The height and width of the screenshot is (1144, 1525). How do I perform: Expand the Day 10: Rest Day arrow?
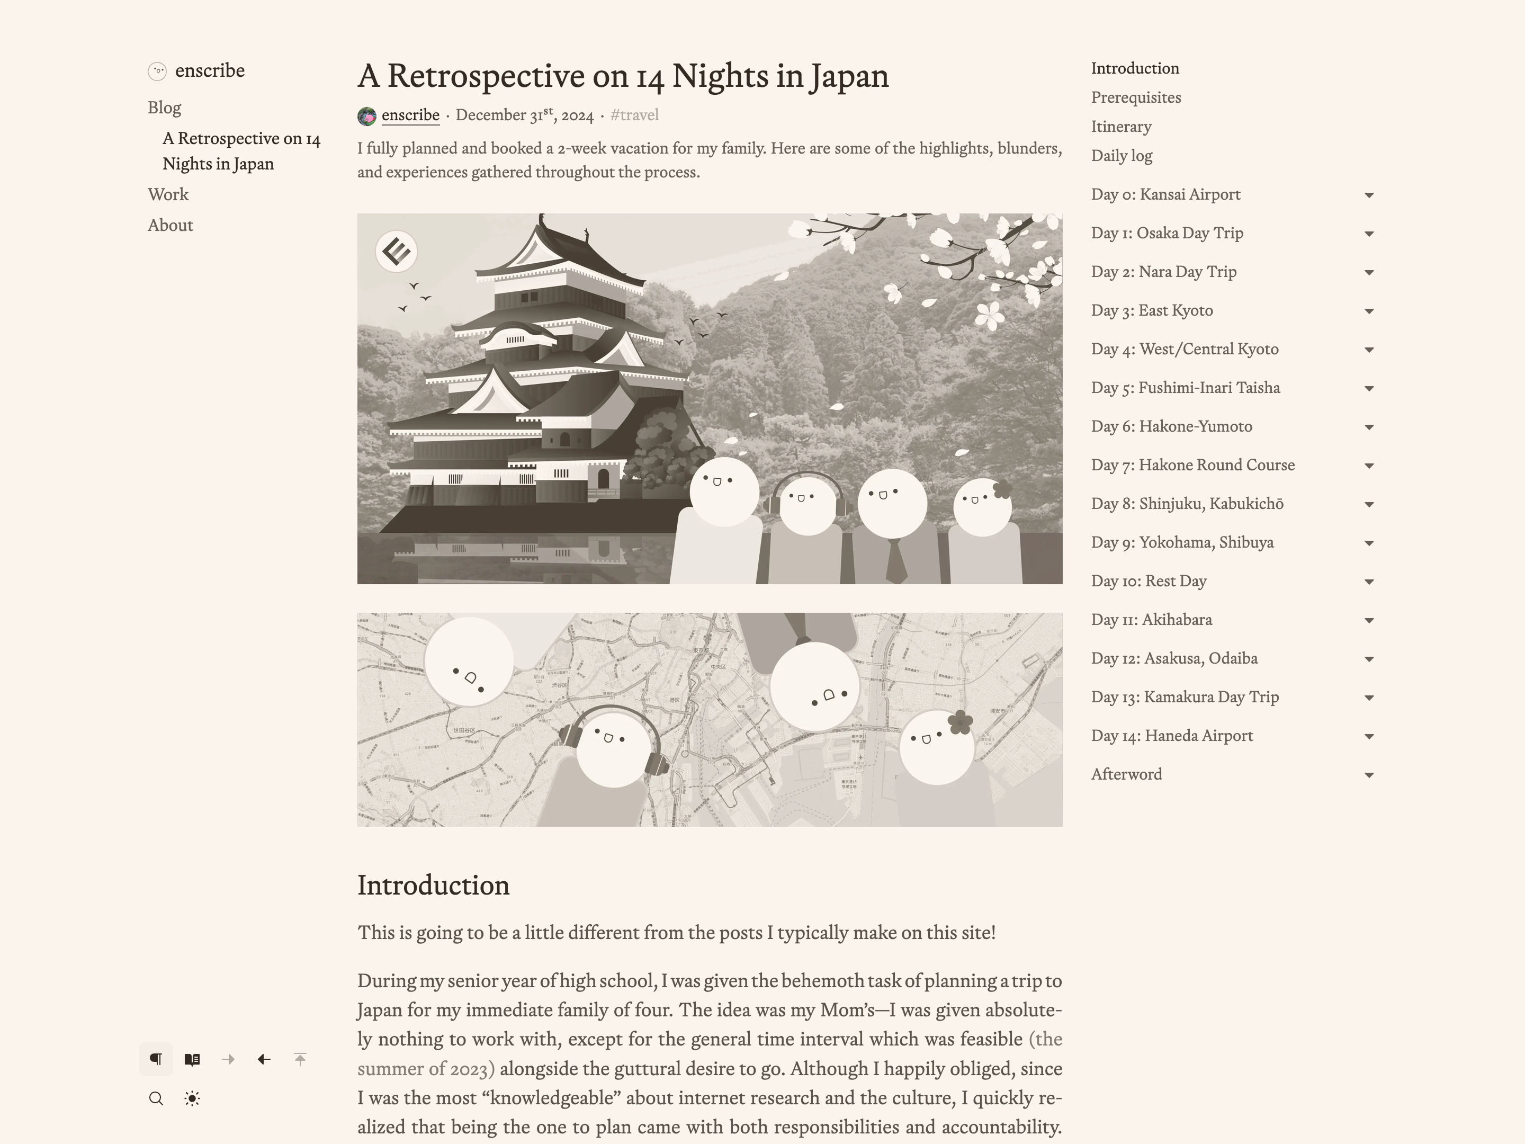click(x=1369, y=582)
